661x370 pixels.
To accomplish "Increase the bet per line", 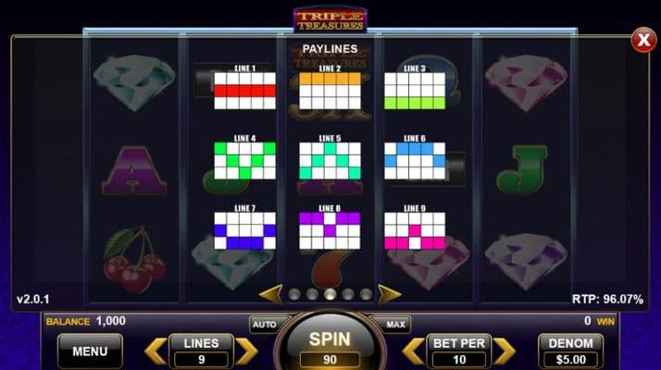I will pos(505,351).
